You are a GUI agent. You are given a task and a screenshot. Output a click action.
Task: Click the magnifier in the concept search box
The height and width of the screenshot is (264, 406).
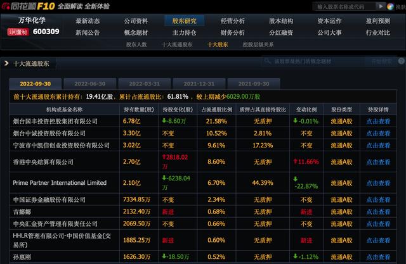(267, 61)
